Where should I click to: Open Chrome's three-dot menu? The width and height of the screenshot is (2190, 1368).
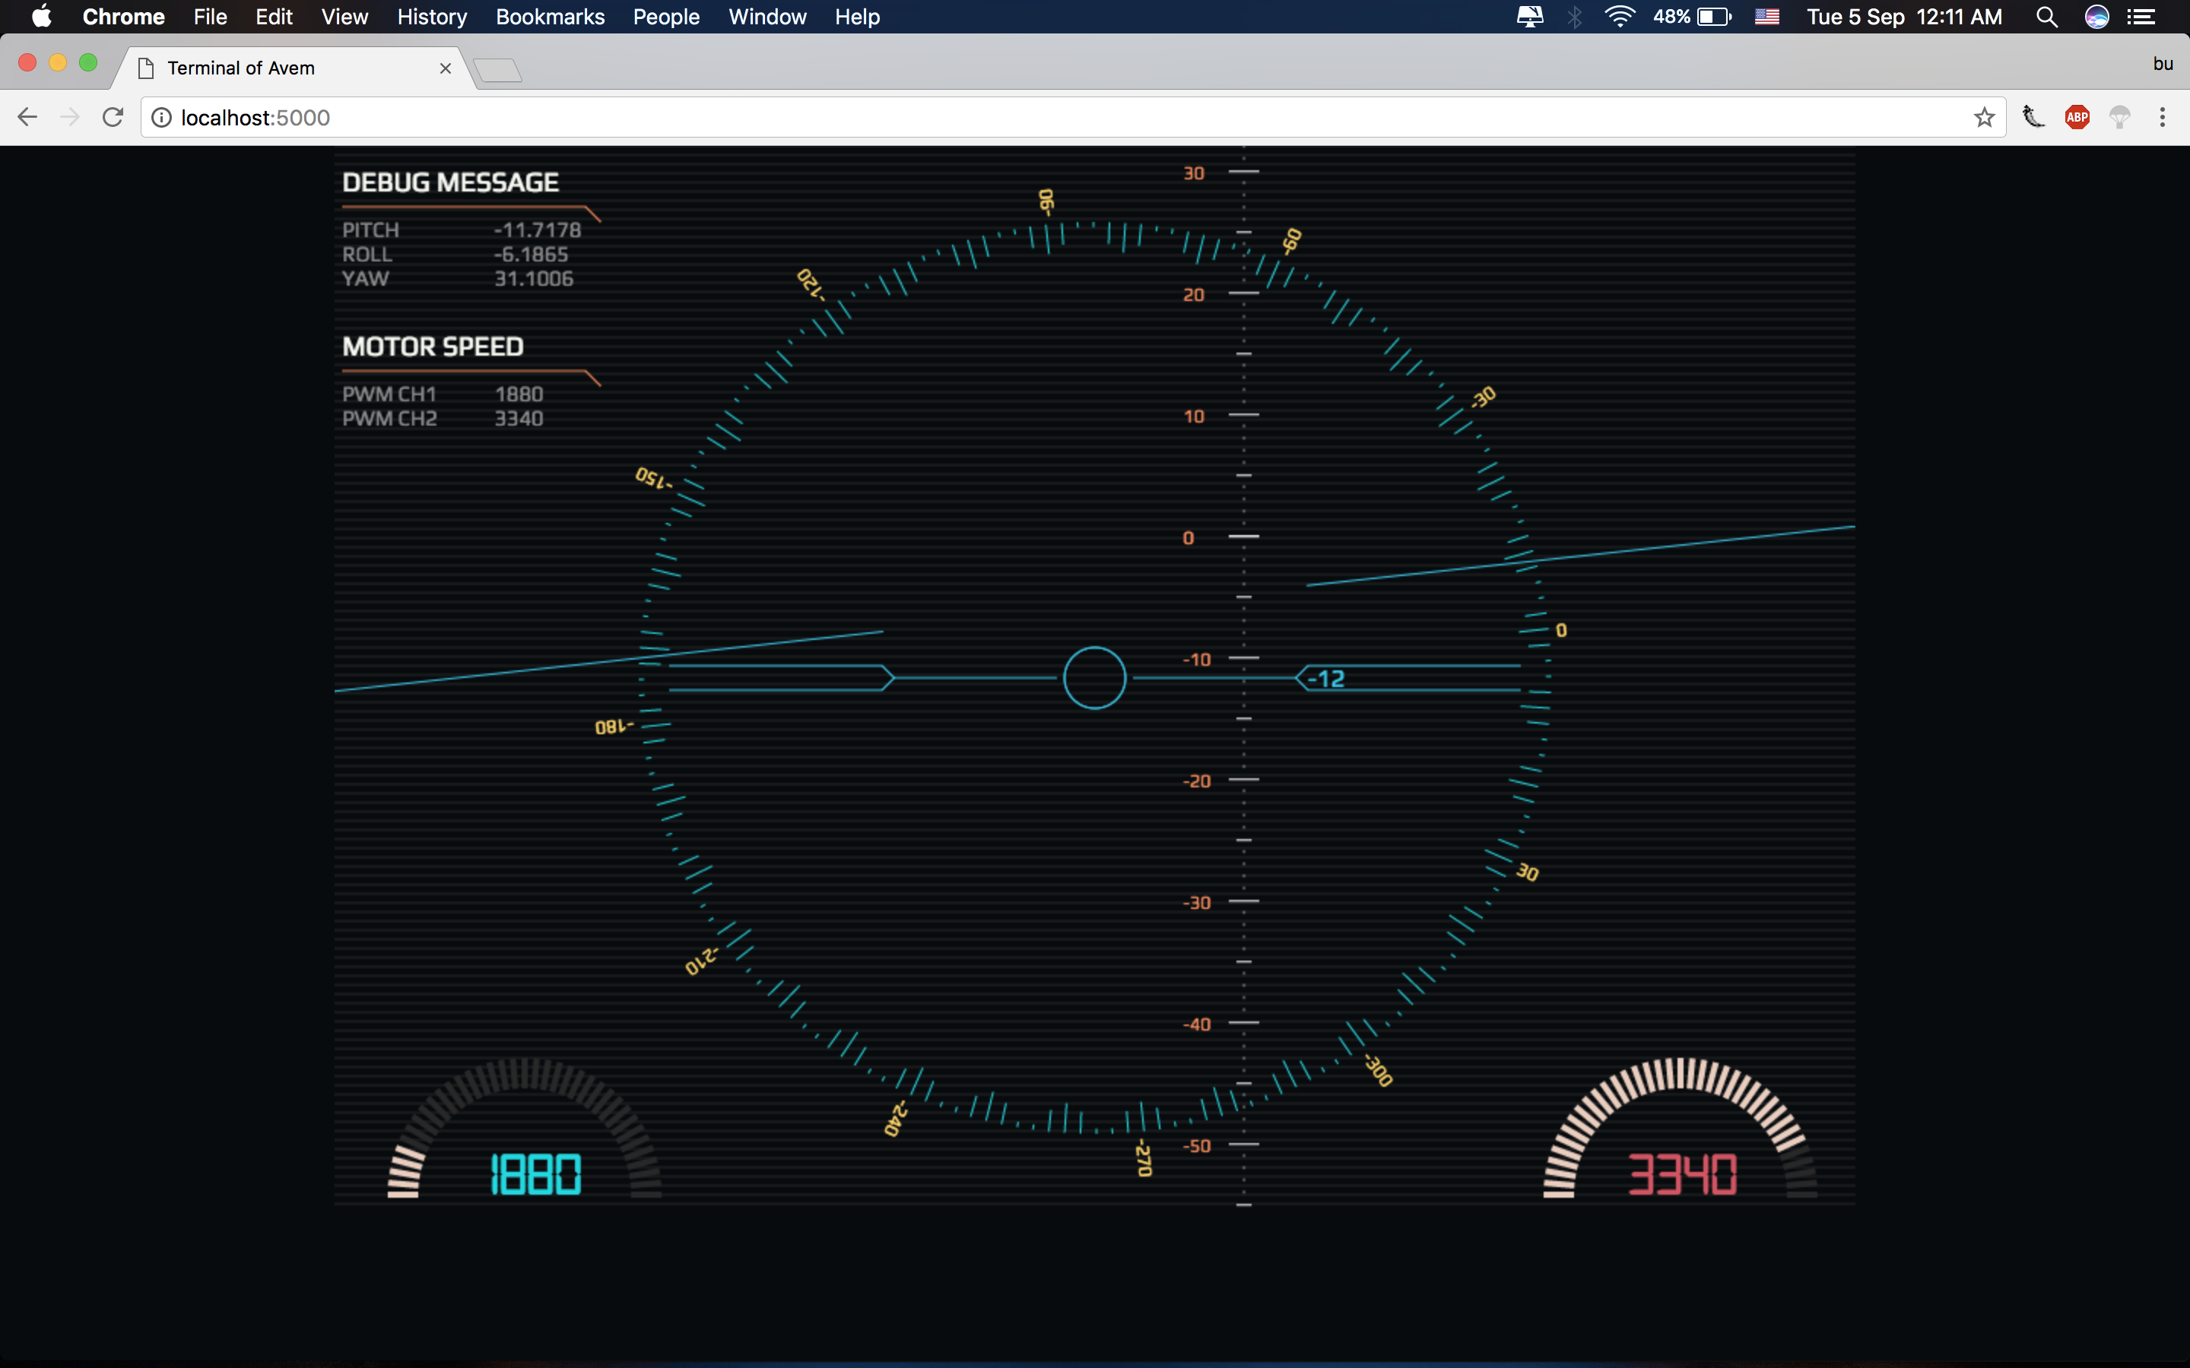point(2162,118)
